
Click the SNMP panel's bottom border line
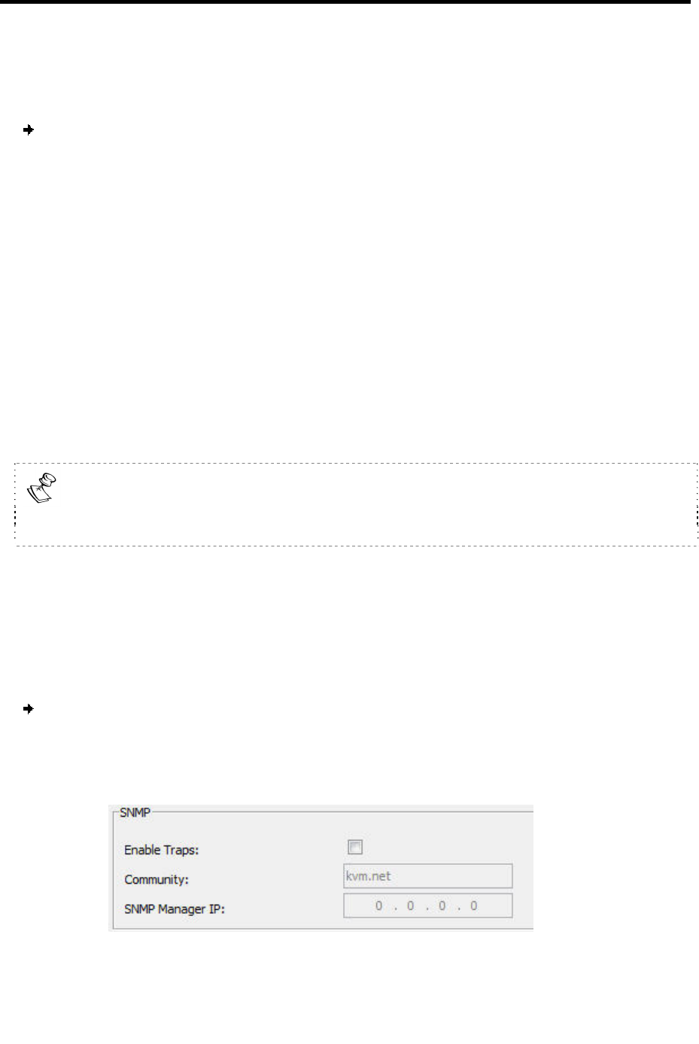tap(321, 930)
